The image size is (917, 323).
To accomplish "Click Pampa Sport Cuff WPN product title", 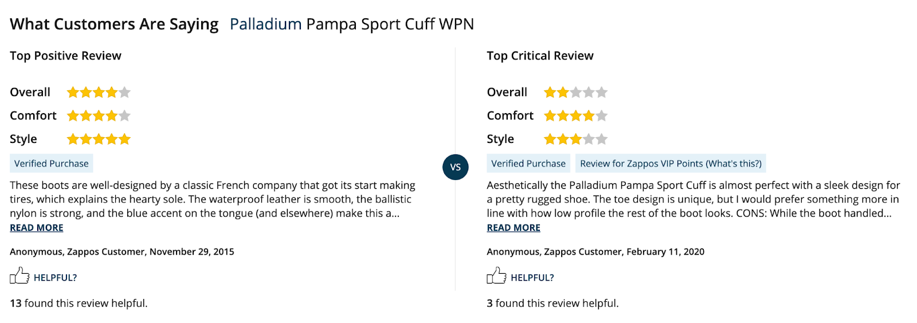I will 390,24.
